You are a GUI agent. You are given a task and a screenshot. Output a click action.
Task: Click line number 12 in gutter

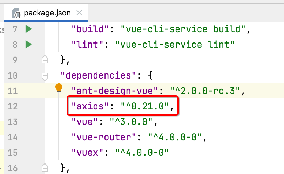13,106
